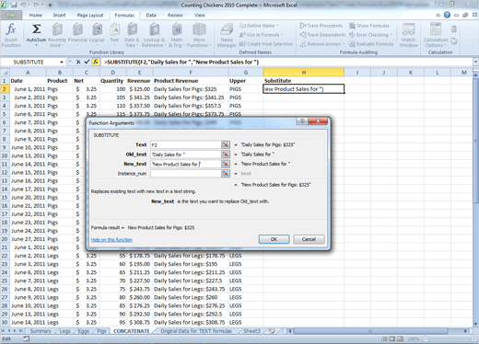Click Cancel in Function Arguments dialog
This screenshot has width=479, height=344.
[309, 239]
